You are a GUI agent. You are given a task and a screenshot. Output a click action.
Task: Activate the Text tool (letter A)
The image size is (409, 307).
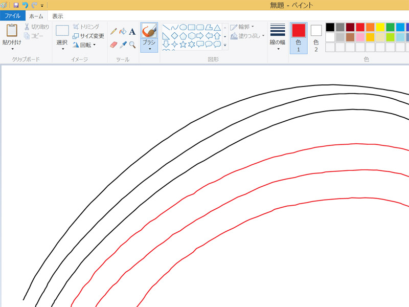pos(132,32)
